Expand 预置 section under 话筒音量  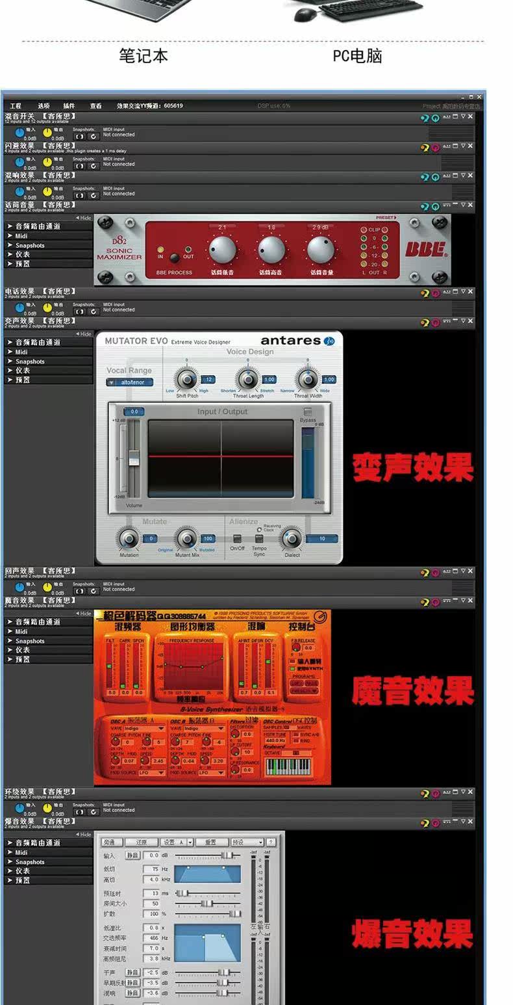pyautogui.click(x=48, y=264)
